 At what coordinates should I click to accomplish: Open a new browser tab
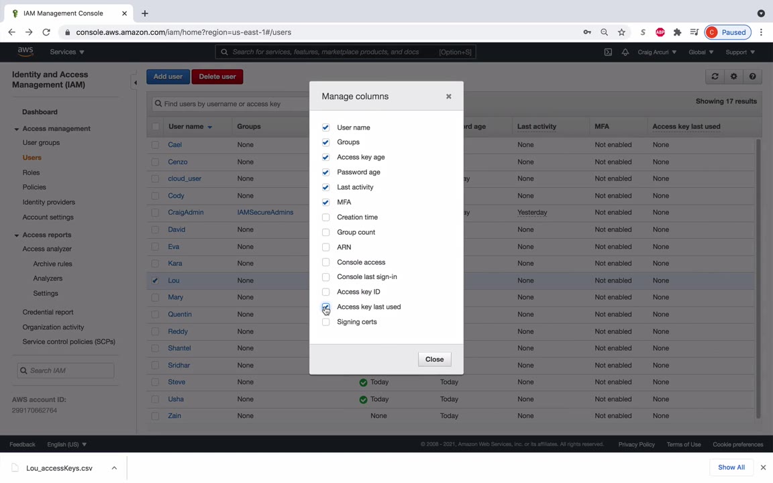[x=144, y=13]
